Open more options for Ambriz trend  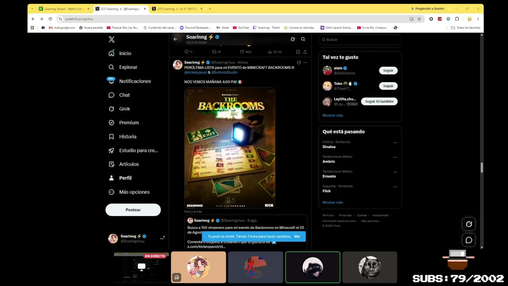pos(395,157)
